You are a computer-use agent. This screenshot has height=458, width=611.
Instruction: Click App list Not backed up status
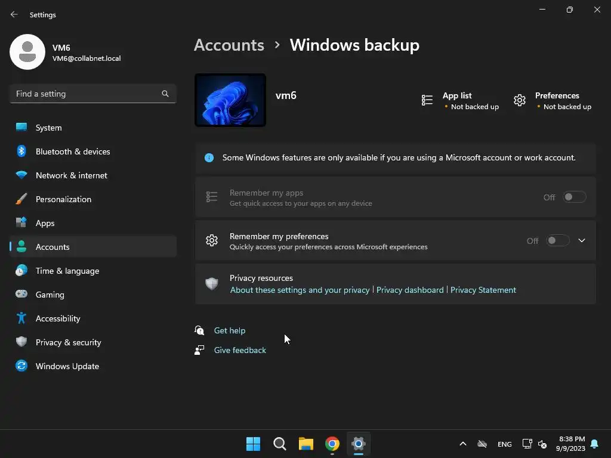(474, 107)
